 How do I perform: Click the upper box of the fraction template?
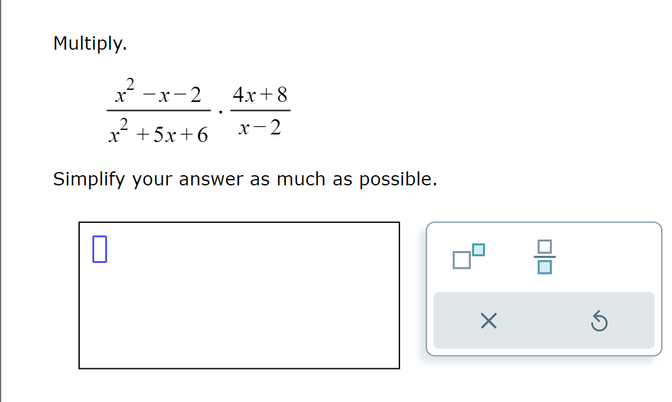[x=546, y=247]
